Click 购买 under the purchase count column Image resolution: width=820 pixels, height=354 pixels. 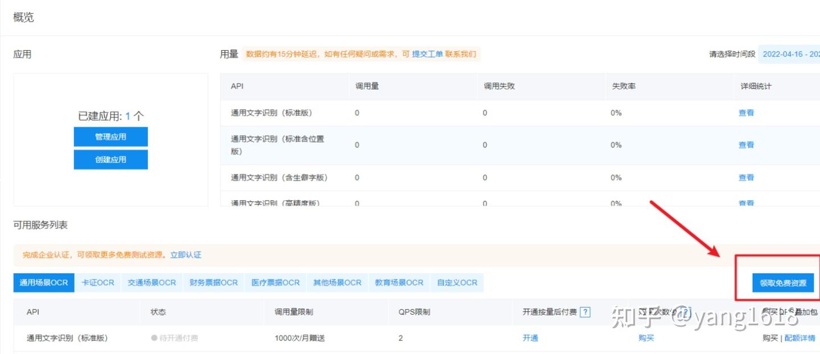tap(646, 337)
